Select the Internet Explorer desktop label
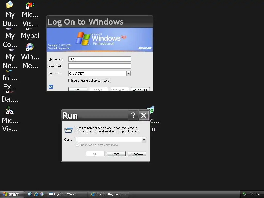The height and width of the screenshot is (198, 264). pos(10,82)
